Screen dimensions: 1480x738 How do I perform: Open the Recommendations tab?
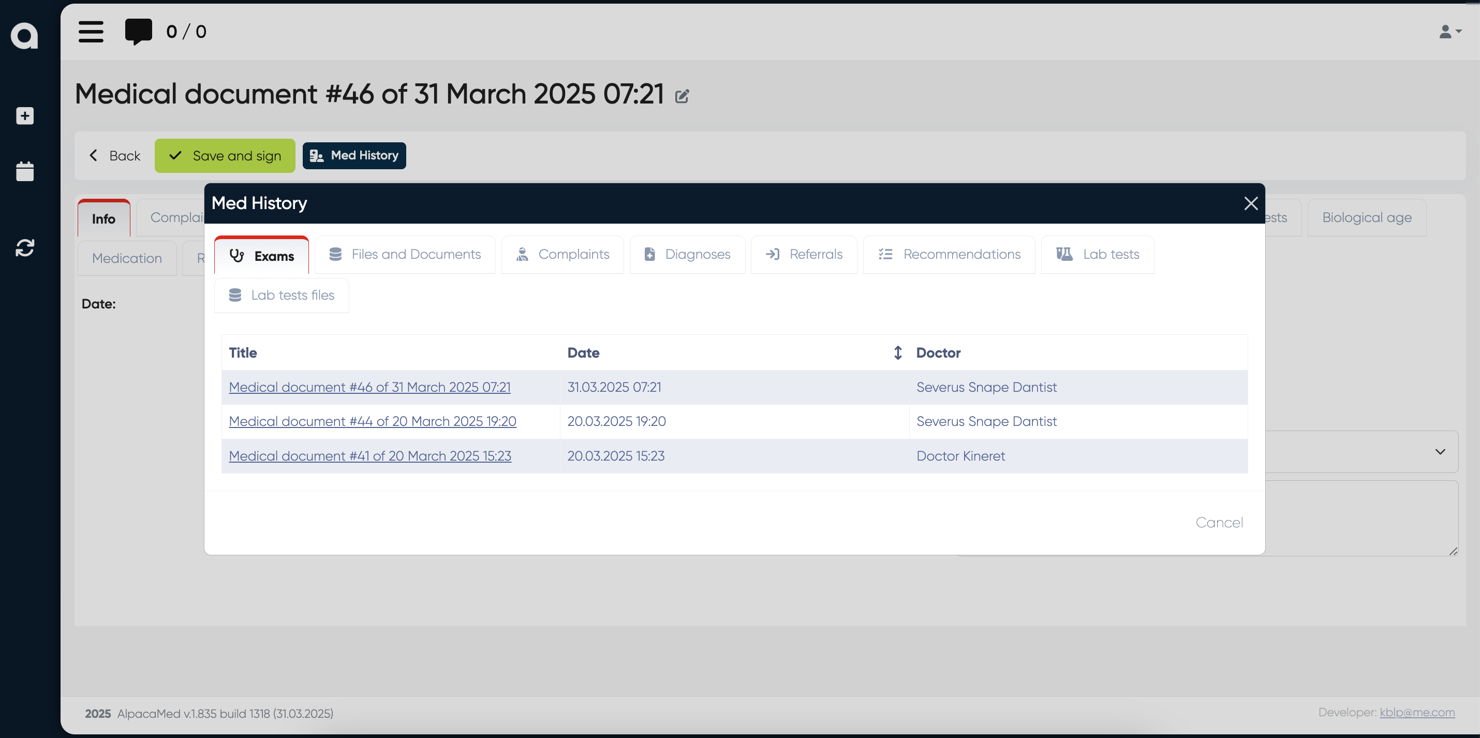pyautogui.click(x=949, y=254)
